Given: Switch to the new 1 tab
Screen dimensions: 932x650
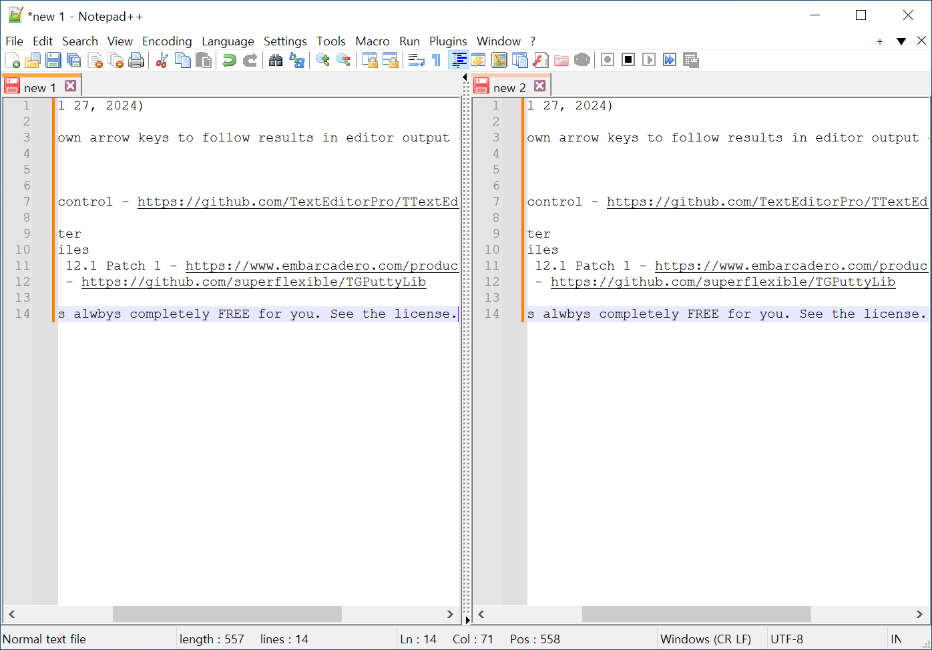Looking at the screenshot, I should (x=40, y=87).
